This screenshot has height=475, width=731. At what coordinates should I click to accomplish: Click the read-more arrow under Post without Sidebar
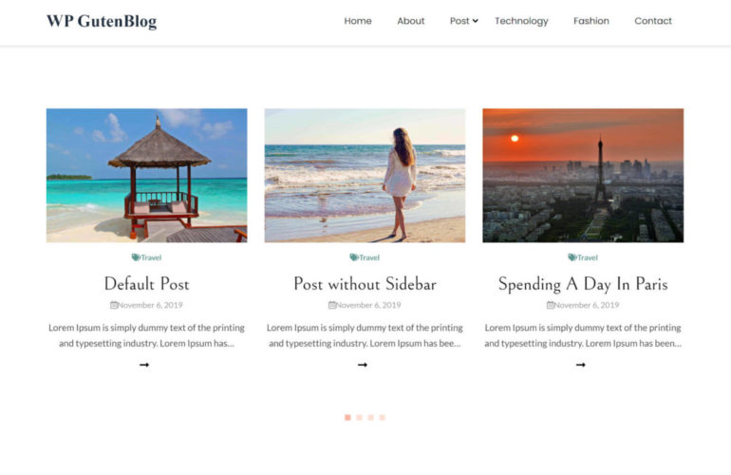point(363,365)
